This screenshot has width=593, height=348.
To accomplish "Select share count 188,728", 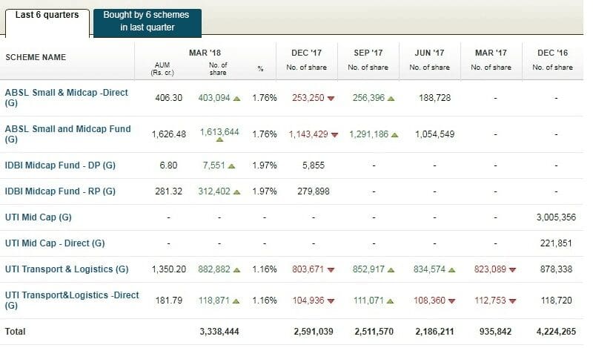I will (x=434, y=98).
